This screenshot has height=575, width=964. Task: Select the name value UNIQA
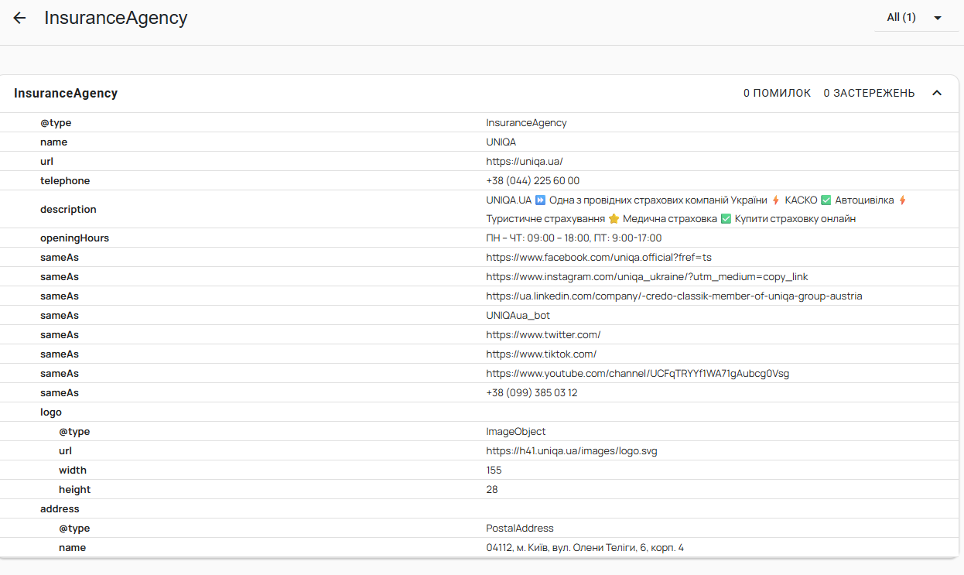[501, 142]
